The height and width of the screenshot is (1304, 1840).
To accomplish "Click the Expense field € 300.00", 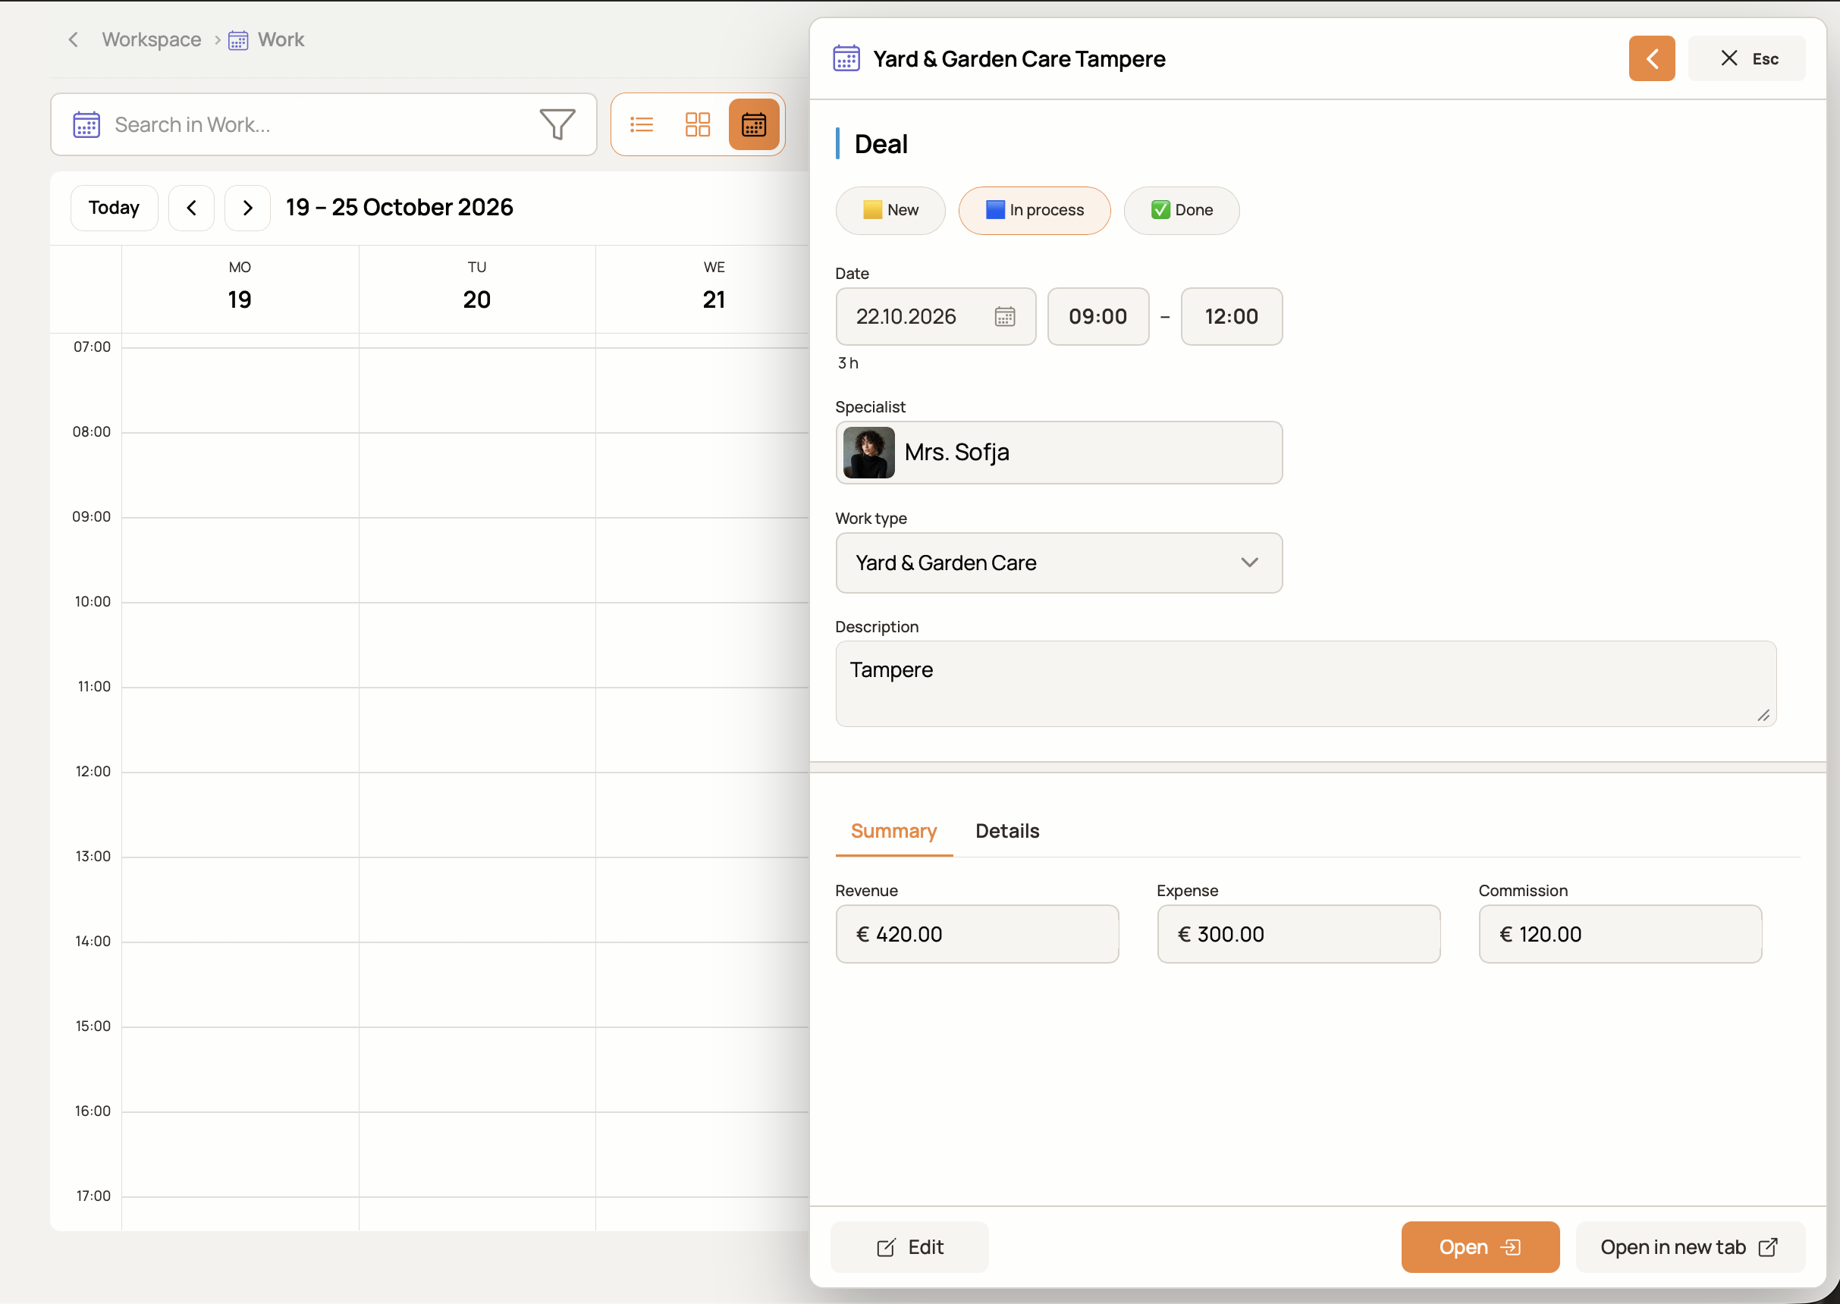I will 1298,934.
